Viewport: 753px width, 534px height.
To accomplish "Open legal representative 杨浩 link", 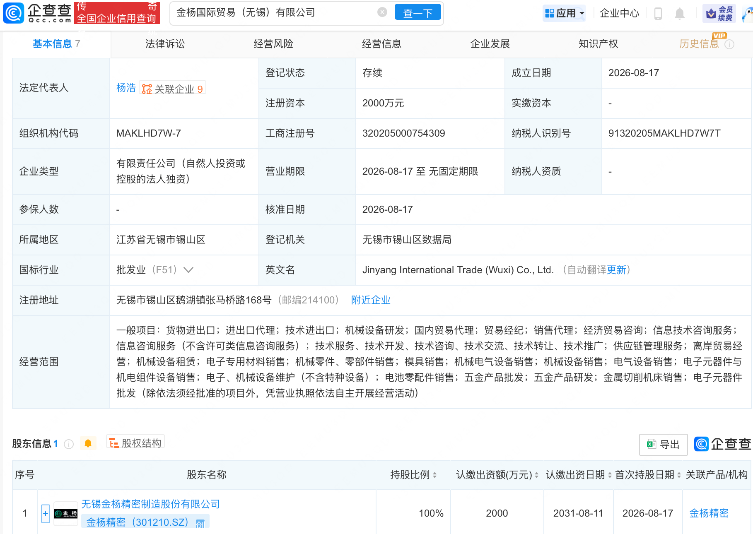I will 126,88.
